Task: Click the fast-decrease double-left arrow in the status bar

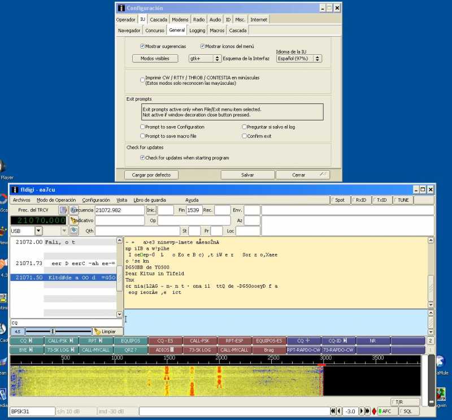Action: (333, 411)
